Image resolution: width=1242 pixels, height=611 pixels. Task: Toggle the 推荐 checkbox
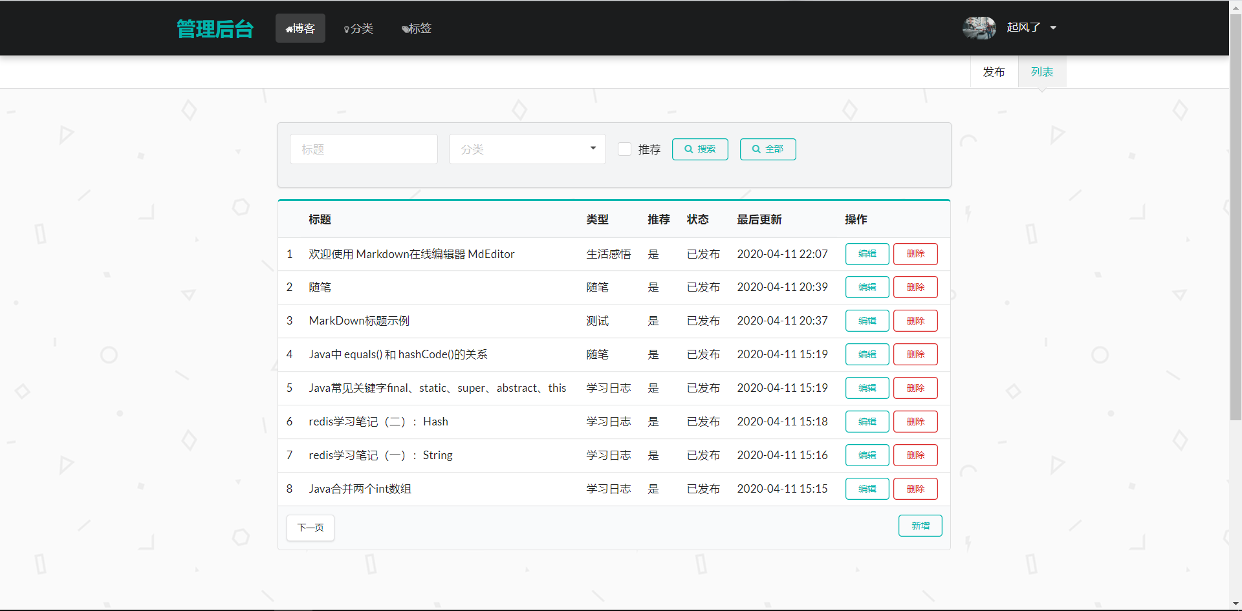(624, 149)
